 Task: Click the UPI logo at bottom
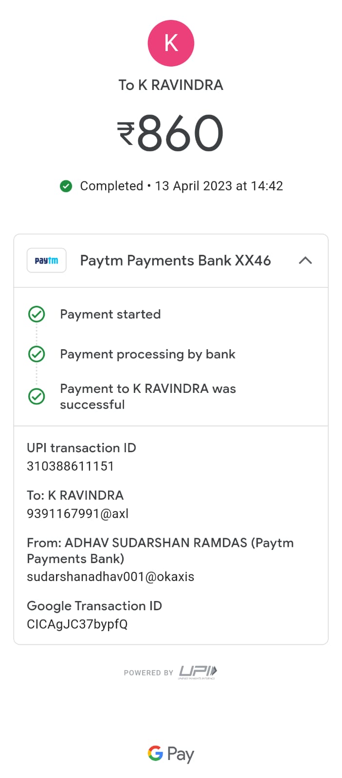pyautogui.click(x=198, y=672)
